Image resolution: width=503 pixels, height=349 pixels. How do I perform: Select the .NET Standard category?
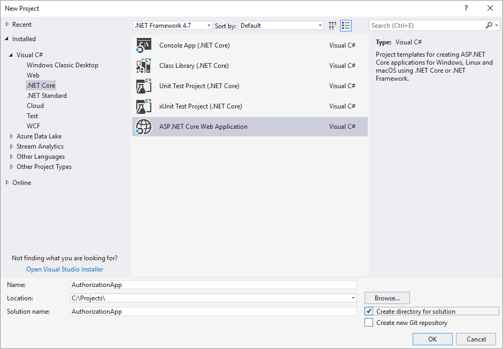(47, 96)
